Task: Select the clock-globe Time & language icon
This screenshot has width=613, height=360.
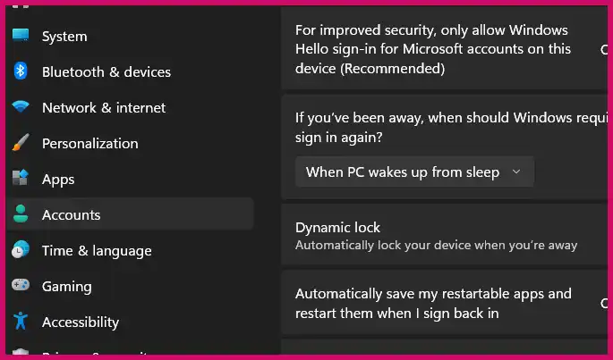Action: click(21, 249)
